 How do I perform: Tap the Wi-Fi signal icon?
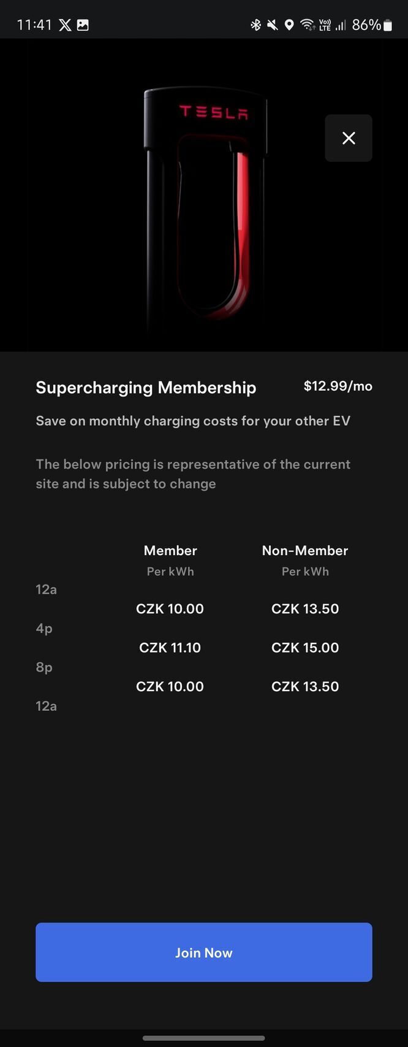coord(306,25)
